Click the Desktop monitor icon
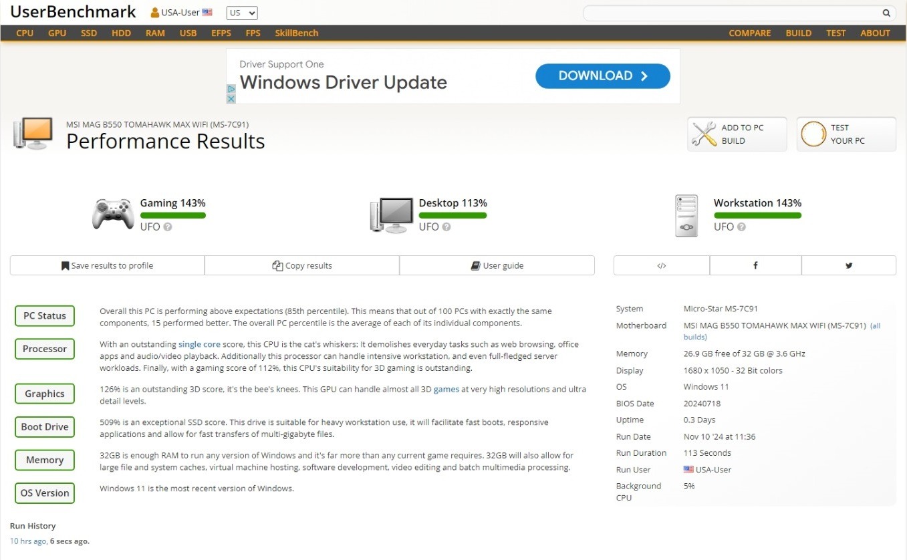907x560 pixels. click(391, 215)
